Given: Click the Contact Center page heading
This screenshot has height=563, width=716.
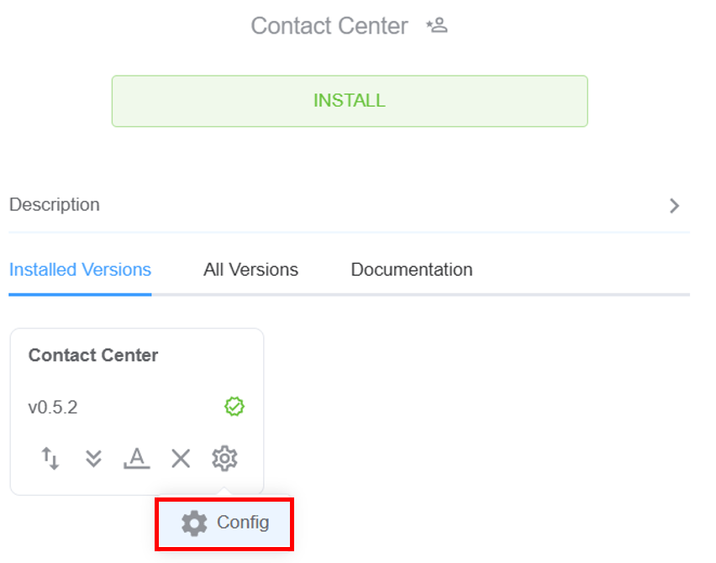Looking at the screenshot, I should pos(329,26).
